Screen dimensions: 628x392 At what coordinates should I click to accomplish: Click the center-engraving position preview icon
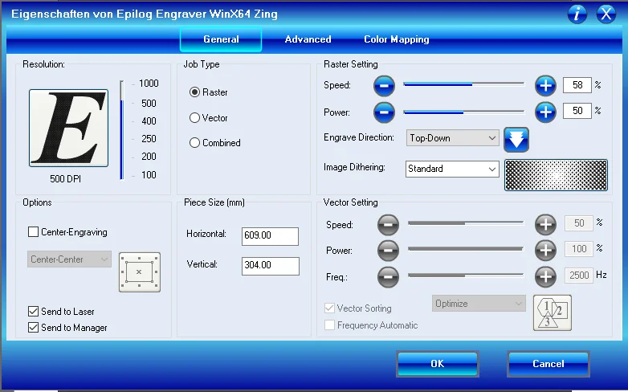pyautogui.click(x=139, y=272)
